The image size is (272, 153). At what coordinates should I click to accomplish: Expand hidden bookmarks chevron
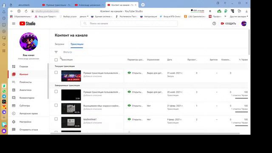(x=225, y=17)
